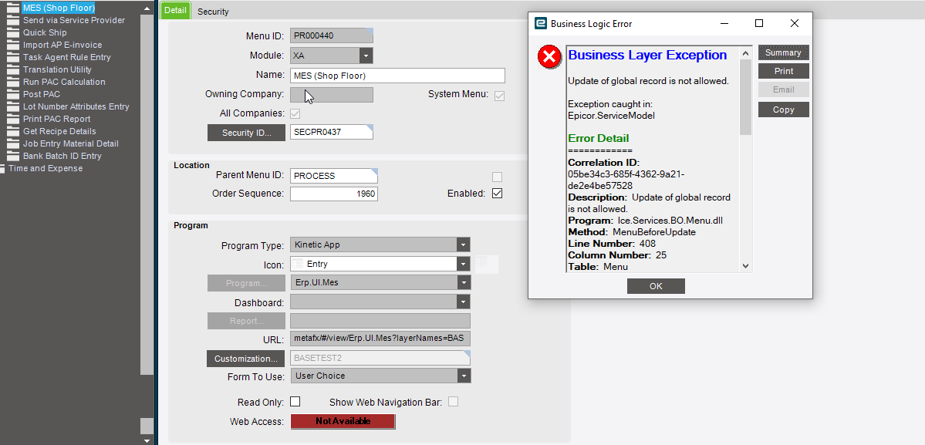Click Summary button in error dialog
925x445 pixels.
[783, 52]
